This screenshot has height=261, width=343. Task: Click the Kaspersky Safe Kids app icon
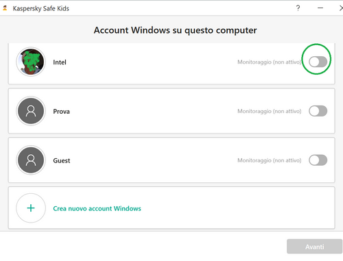(5, 8)
